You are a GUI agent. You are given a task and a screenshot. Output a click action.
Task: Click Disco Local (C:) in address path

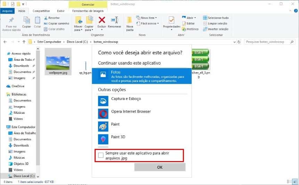pyautogui.click(x=77, y=42)
